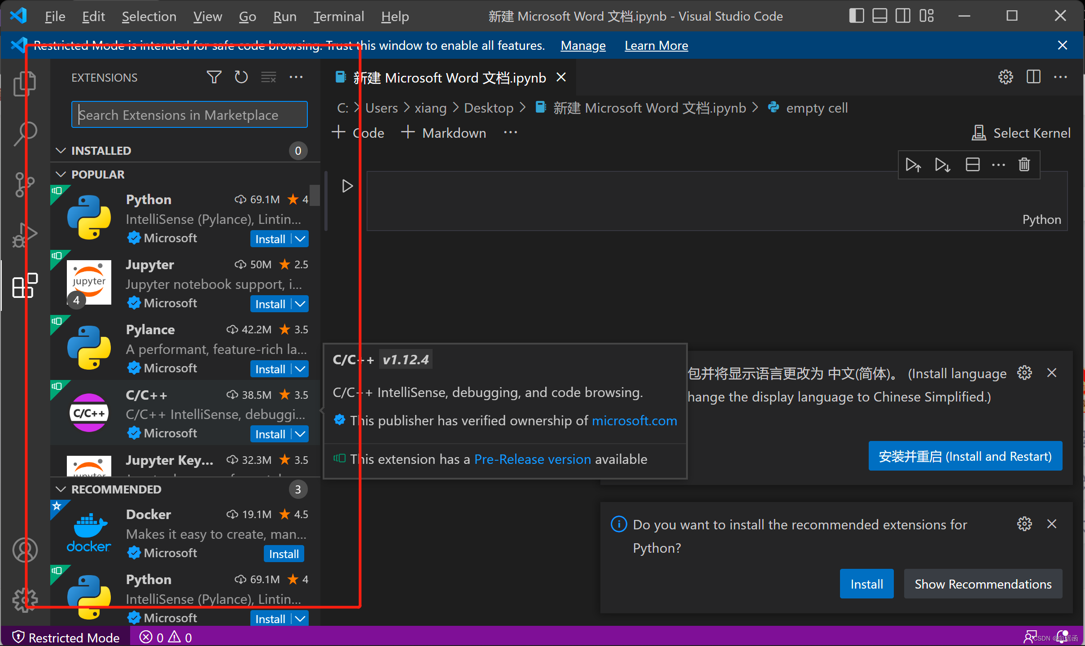Open Extensions views and more actions menu
Screen dimensions: 1085x646
coord(296,77)
